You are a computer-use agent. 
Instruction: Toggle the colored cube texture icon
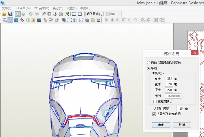click(24, 14)
